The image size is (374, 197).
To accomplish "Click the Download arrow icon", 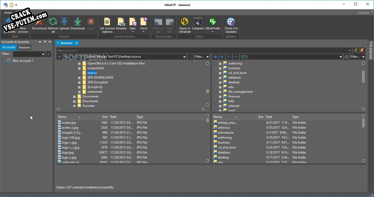I will [78, 22].
